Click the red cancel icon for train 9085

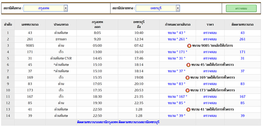point(189,46)
